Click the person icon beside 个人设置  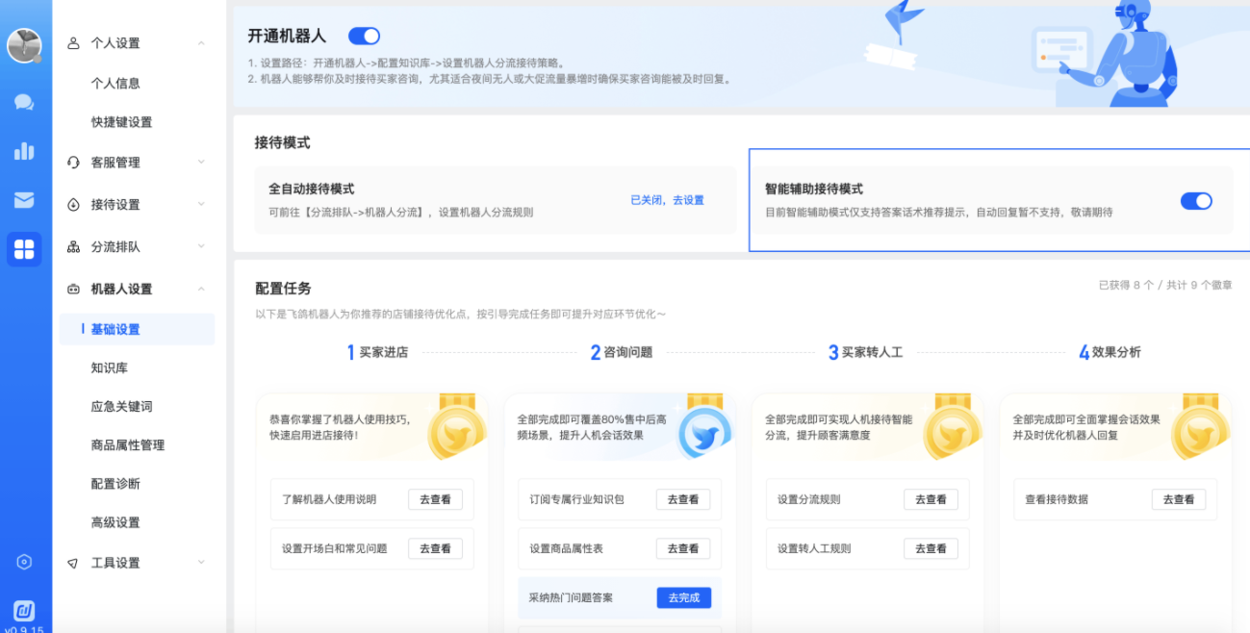click(73, 43)
